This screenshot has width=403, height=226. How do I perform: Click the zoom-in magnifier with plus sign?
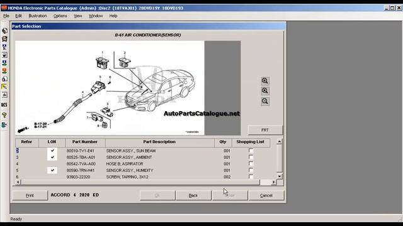[265, 81]
